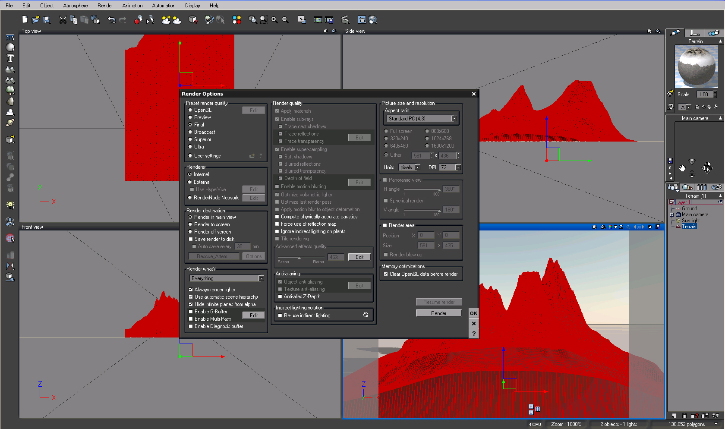Click the help question mark button in dialog
This screenshot has height=429, width=725.
point(474,334)
